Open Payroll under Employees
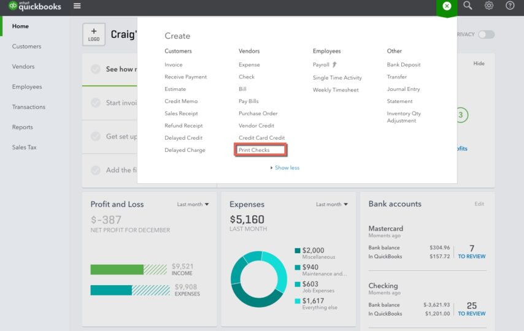 (321, 65)
